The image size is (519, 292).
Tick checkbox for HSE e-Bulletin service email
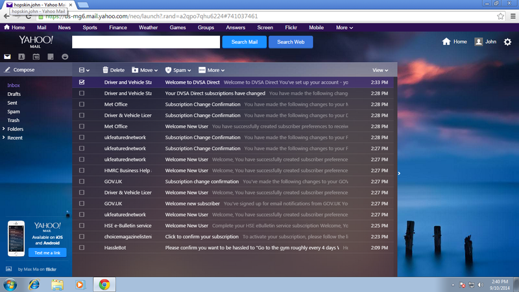click(82, 225)
